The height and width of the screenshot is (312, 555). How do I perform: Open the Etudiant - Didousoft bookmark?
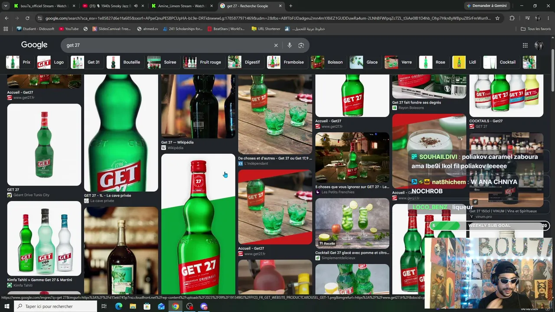tap(36, 29)
